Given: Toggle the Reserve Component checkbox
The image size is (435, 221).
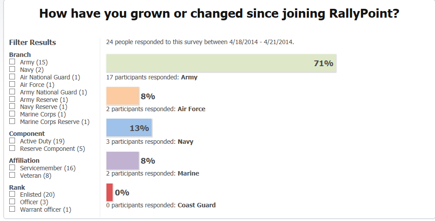Looking at the screenshot, I should [x=12, y=148].
